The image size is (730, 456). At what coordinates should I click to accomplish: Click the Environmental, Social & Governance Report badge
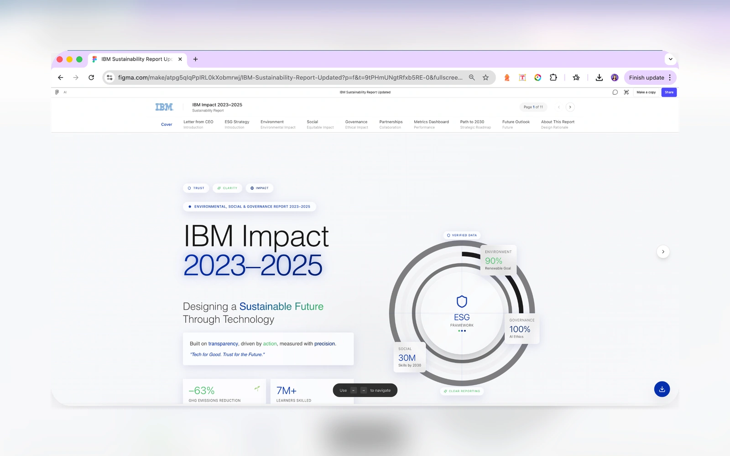tap(250, 207)
